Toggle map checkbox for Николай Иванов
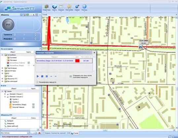The height and width of the screenshot is (138, 178). tap(33, 107)
